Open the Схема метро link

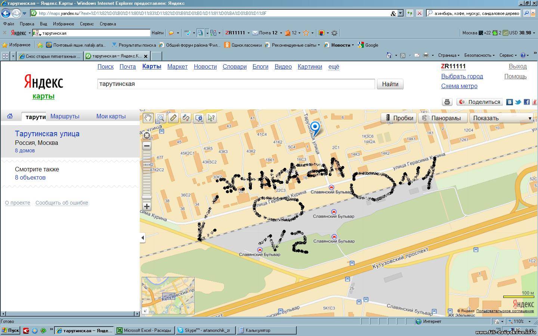[x=459, y=86]
